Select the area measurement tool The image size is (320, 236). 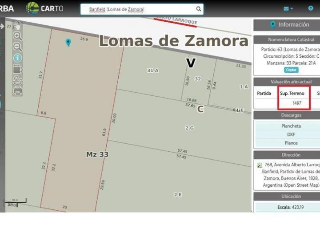point(17,69)
